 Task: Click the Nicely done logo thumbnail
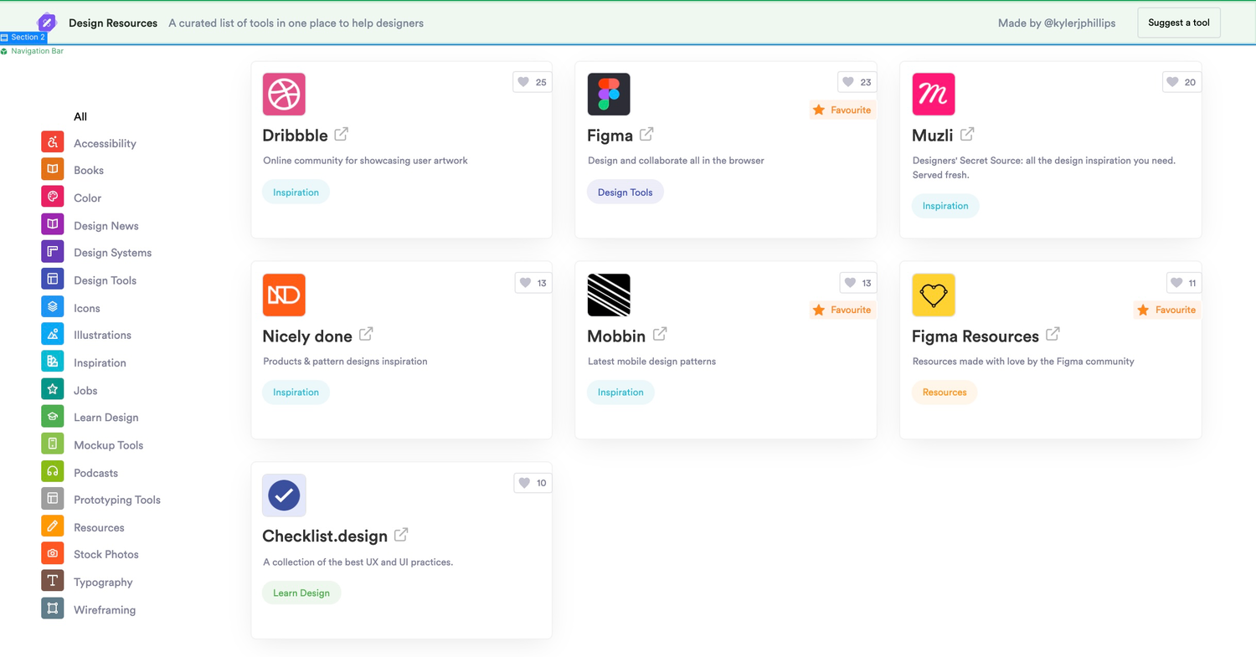(284, 295)
